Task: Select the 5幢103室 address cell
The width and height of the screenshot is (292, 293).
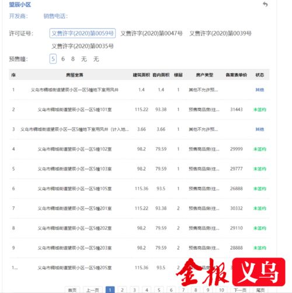Action: click(75, 169)
